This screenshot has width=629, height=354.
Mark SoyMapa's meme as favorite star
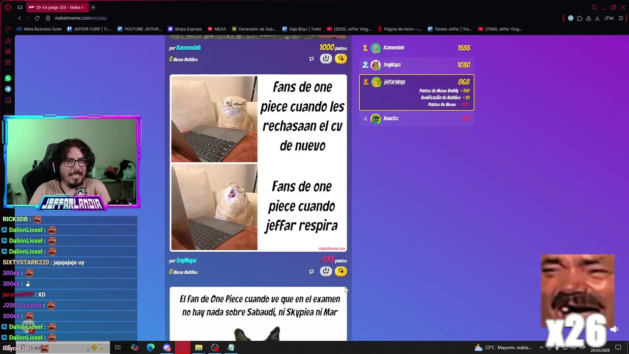coord(341,271)
